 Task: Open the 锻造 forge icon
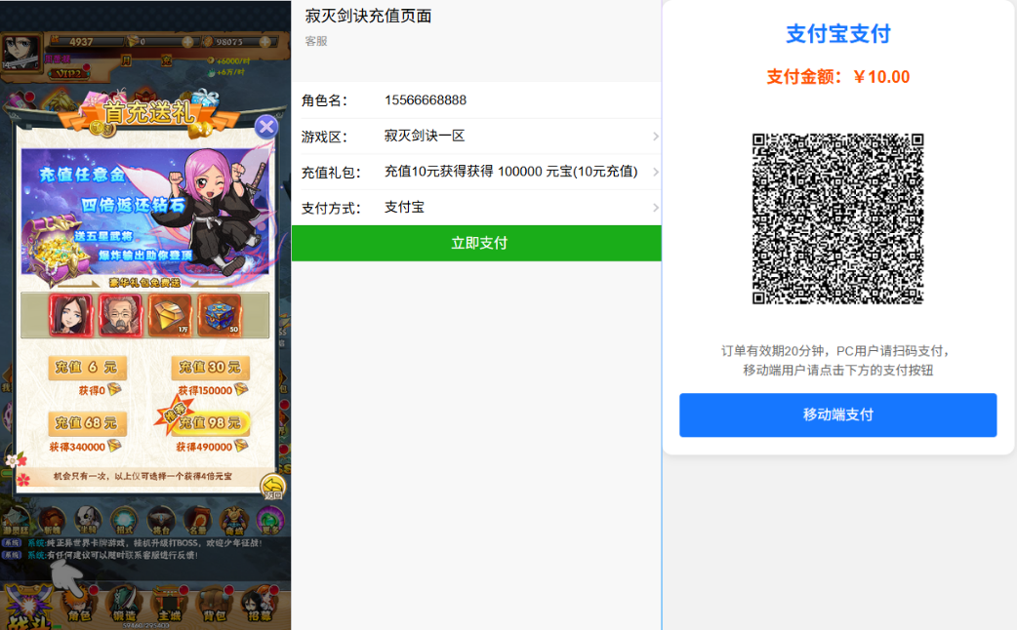coord(123,604)
